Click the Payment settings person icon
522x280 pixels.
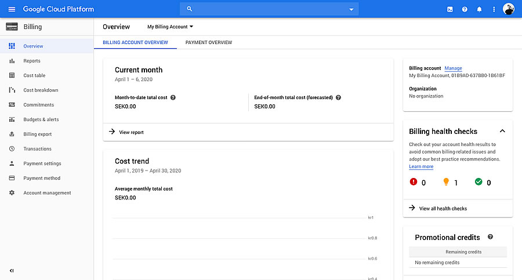[12, 163]
